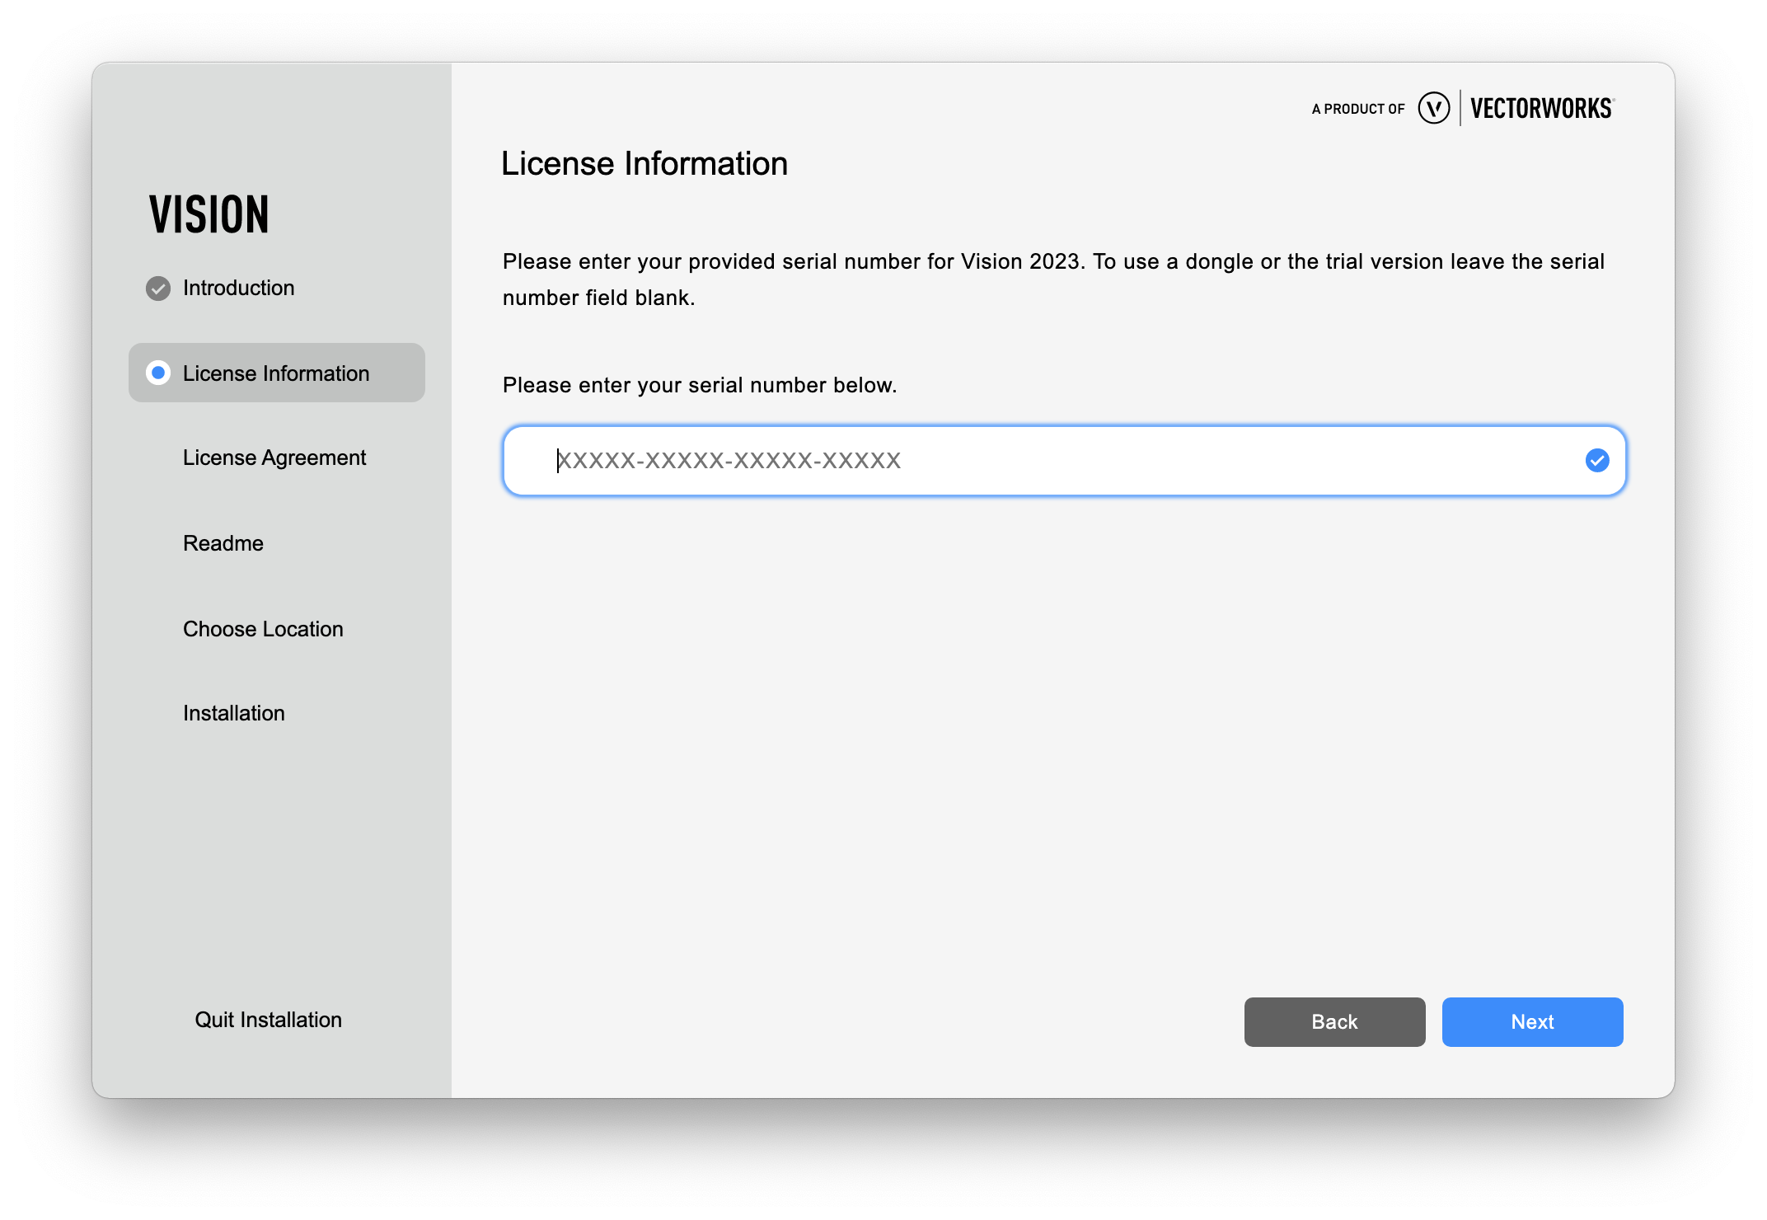Select License Agreement in the sidebar
The width and height of the screenshot is (1767, 1220).
(x=274, y=457)
